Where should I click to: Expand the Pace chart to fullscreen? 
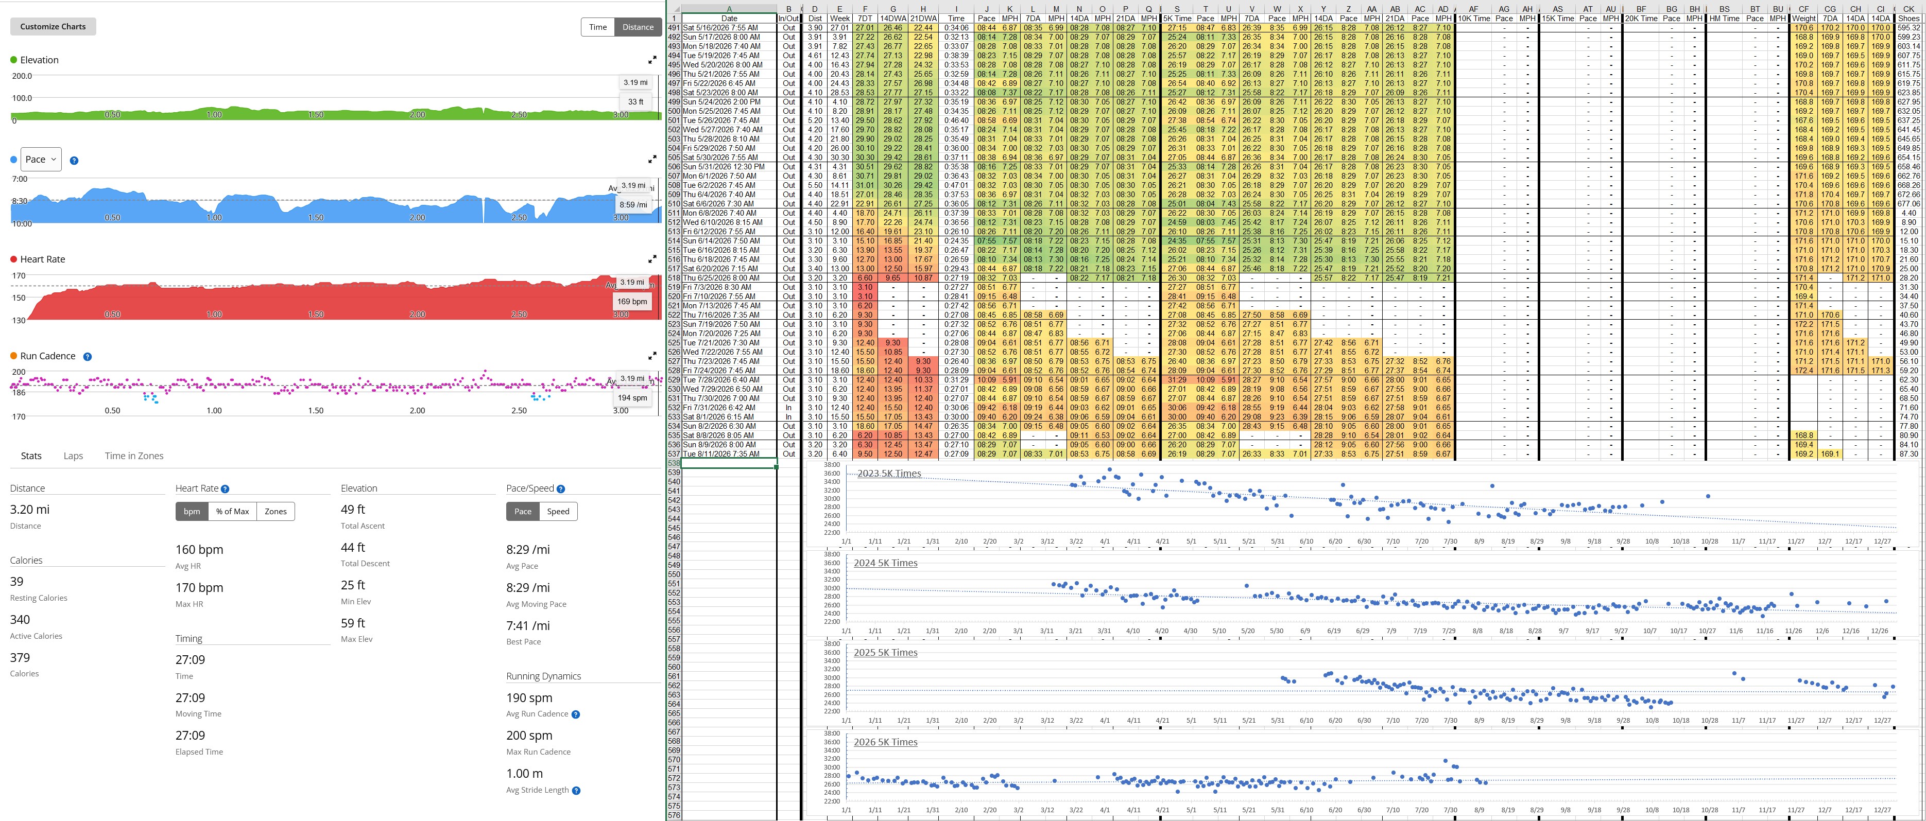coord(652,159)
